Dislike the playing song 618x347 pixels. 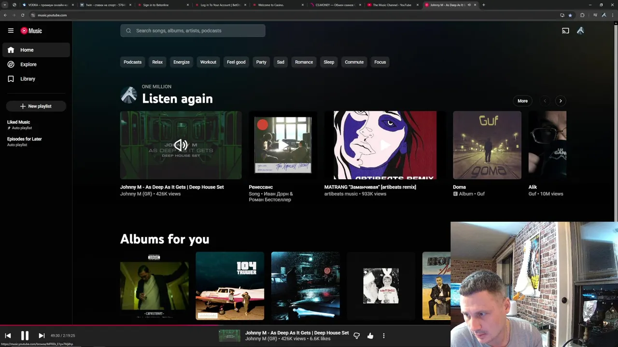(357, 335)
